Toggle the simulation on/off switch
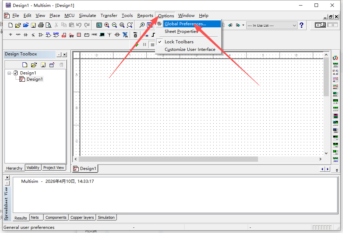The image size is (343, 233). pyautogui.click(x=320, y=25)
